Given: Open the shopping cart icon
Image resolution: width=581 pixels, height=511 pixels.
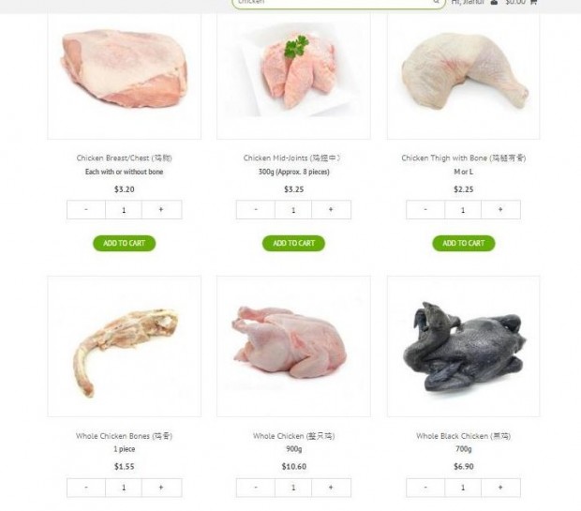Looking at the screenshot, I should [x=533, y=2].
